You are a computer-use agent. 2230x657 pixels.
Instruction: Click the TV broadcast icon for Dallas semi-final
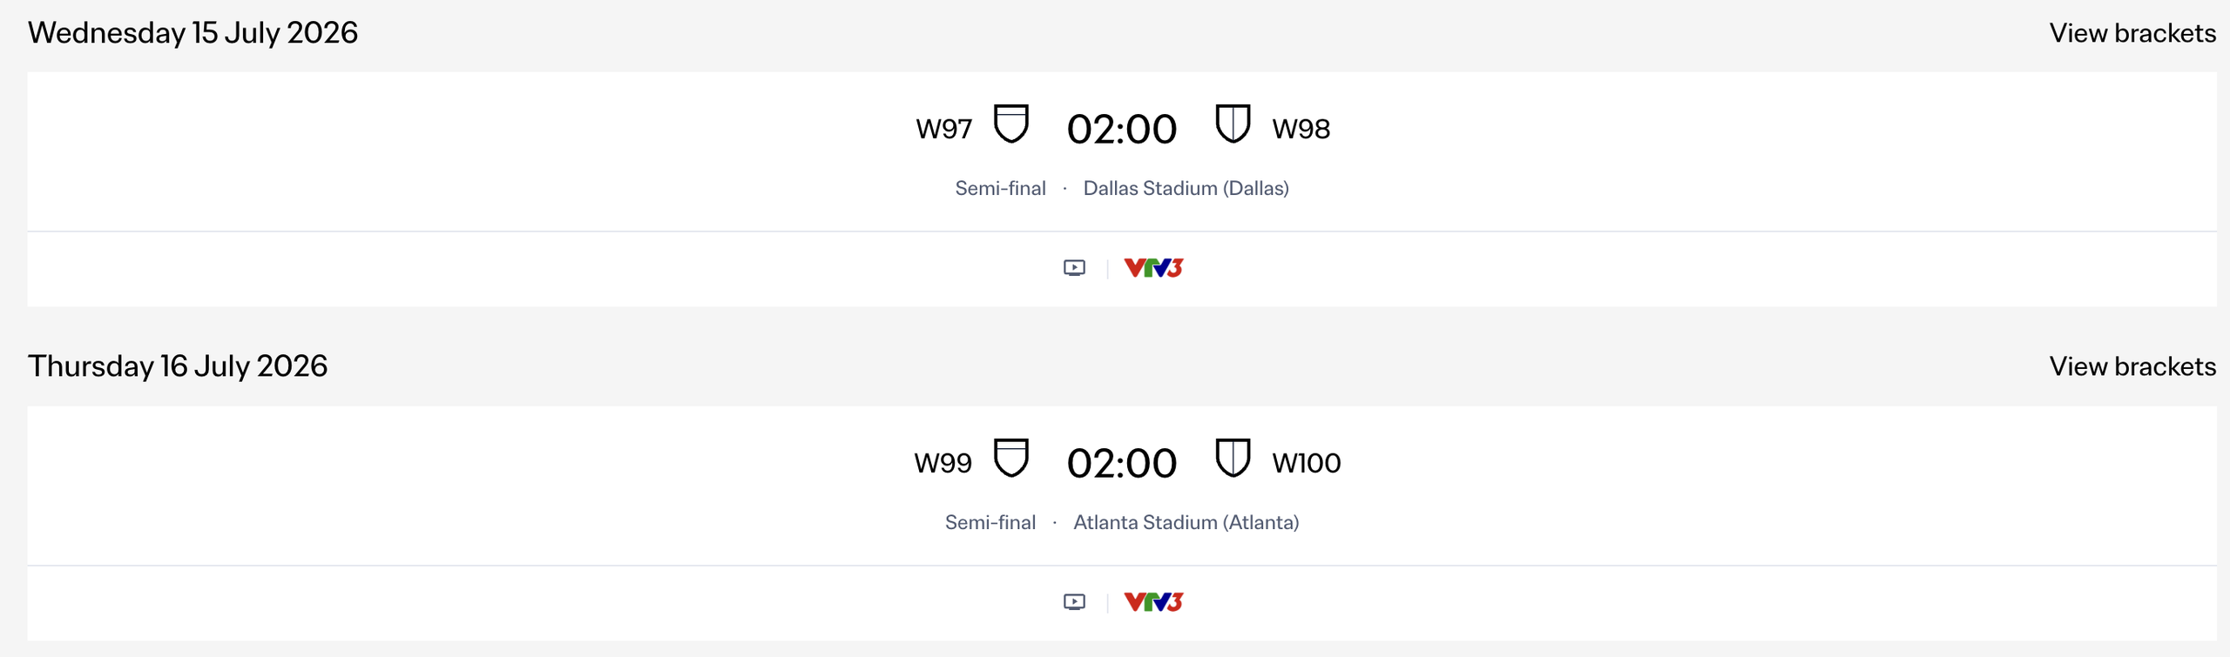(x=1074, y=268)
